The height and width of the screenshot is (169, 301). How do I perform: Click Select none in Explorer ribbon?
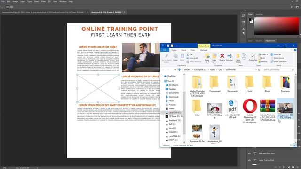pyautogui.click(x=277, y=58)
